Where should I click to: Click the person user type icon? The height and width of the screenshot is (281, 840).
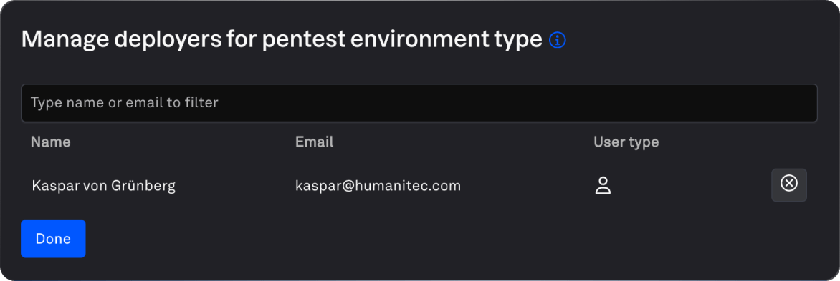tap(603, 185)
